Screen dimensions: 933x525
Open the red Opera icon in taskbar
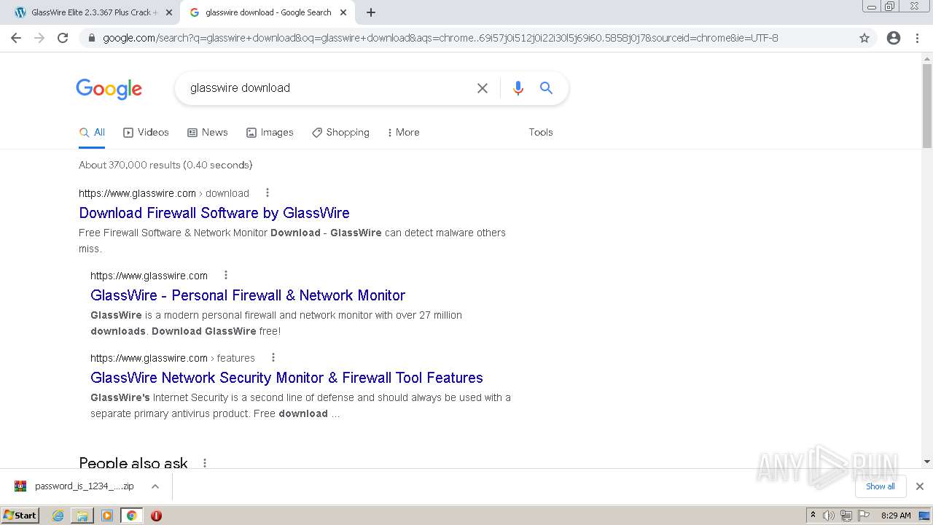pos(156,516)
